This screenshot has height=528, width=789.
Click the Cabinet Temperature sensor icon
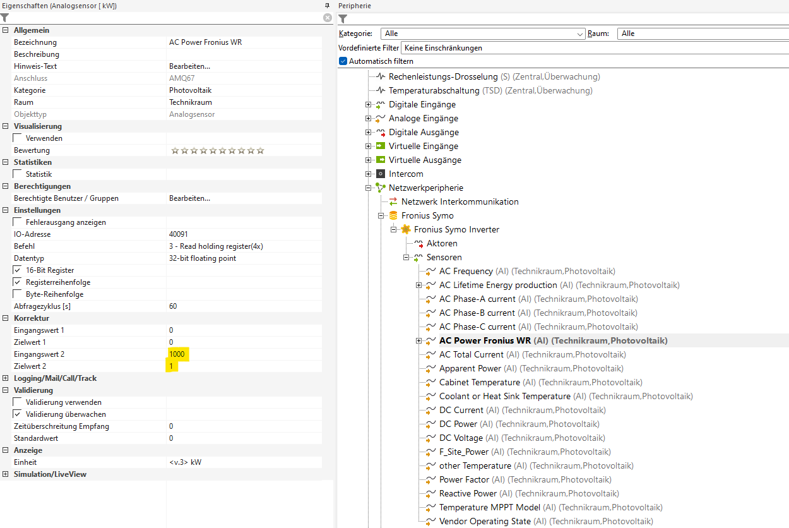tap(431, 382)
